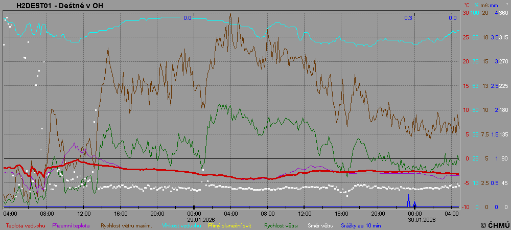
Task: Select the 29.01.2026 date marker on time axis
Action: (194, 218)
